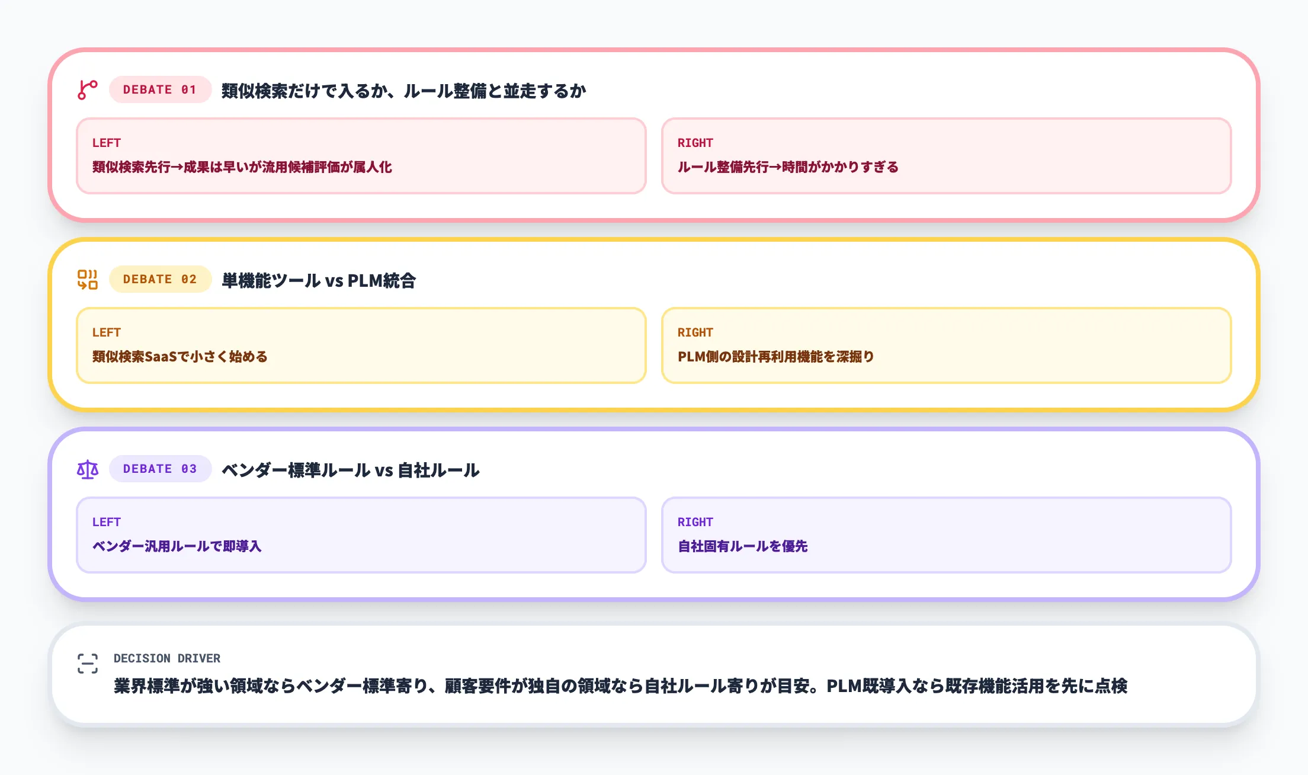Viewport: 1308px width, 775px height.
Task: Click the card 類似検索SaaSで小さく始める
Action: pos(360,345)
